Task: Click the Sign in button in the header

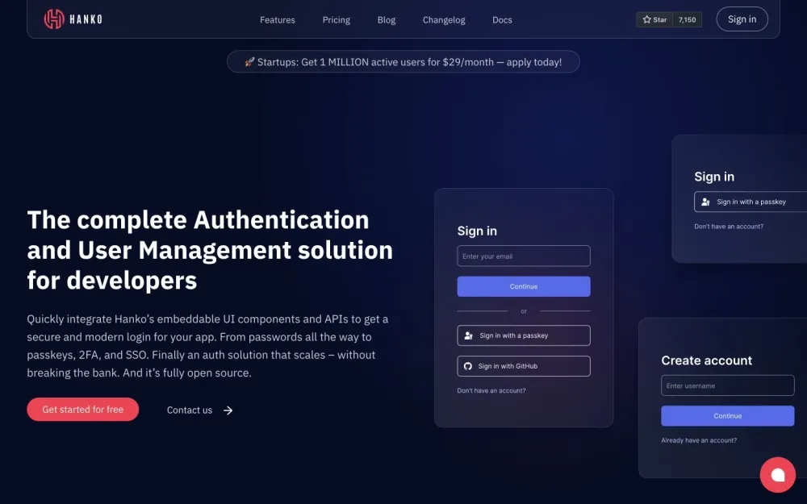Action: pos(742,19)
